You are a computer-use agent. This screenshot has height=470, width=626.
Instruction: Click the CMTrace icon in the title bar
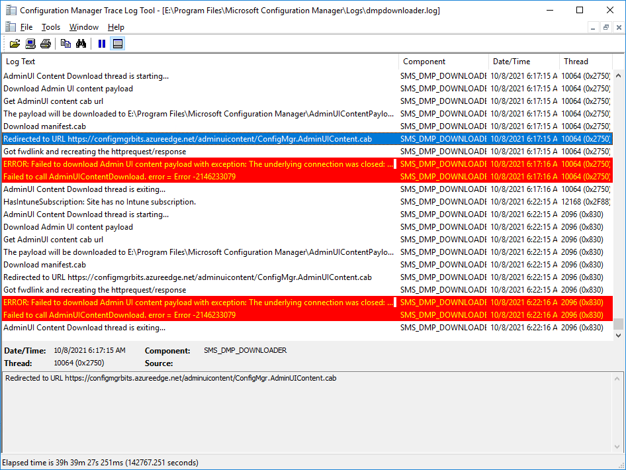(10, 10)
